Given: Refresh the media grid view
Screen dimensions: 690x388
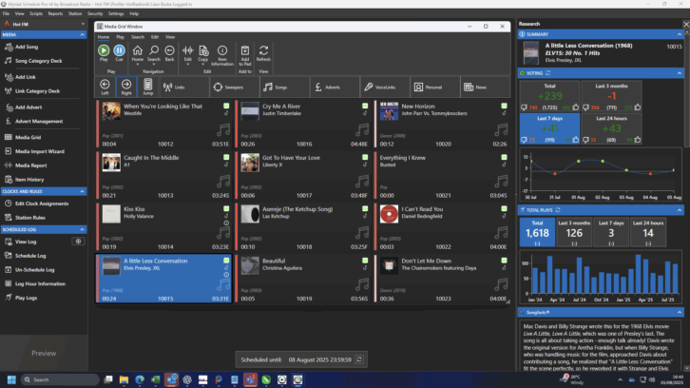Looking at the screenshot, I should [x=263, y=51].
